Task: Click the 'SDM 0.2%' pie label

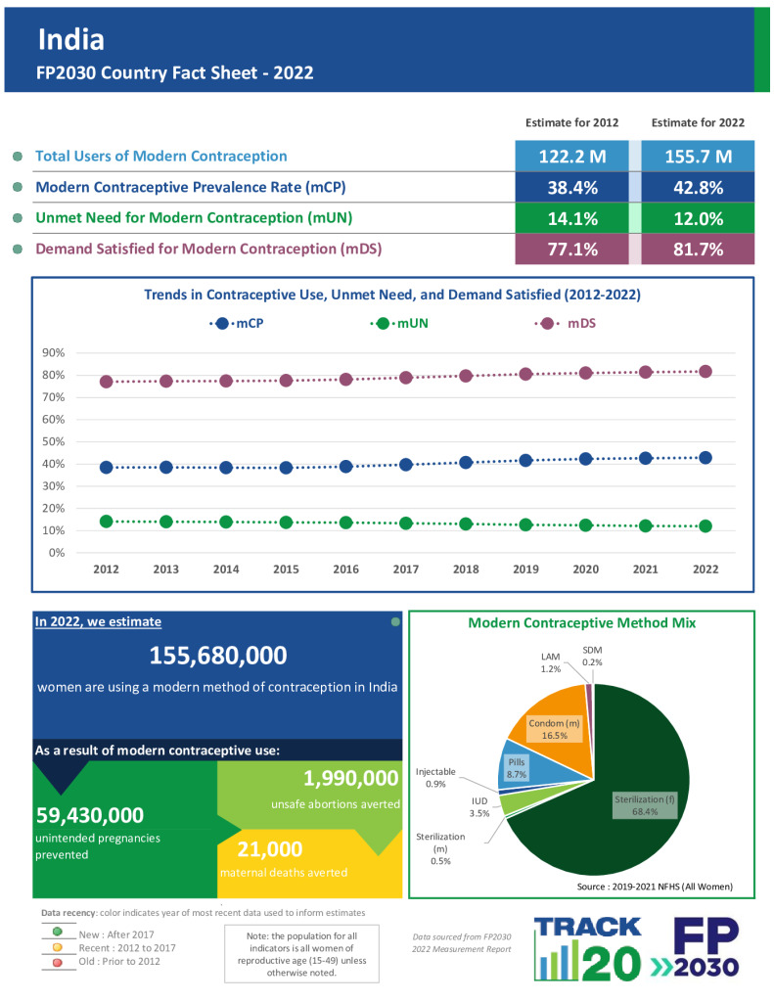Action: pos(592,657)
